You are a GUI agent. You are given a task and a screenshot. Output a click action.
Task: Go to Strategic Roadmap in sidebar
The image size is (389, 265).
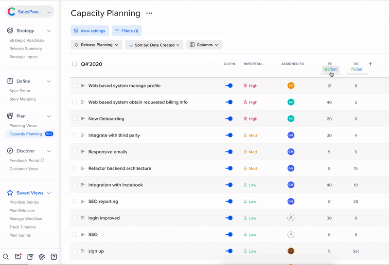(x=27, y=40)
